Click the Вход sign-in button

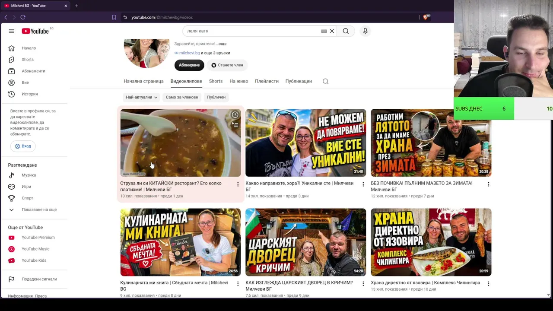pyautogui.click(x=23, y=146)
